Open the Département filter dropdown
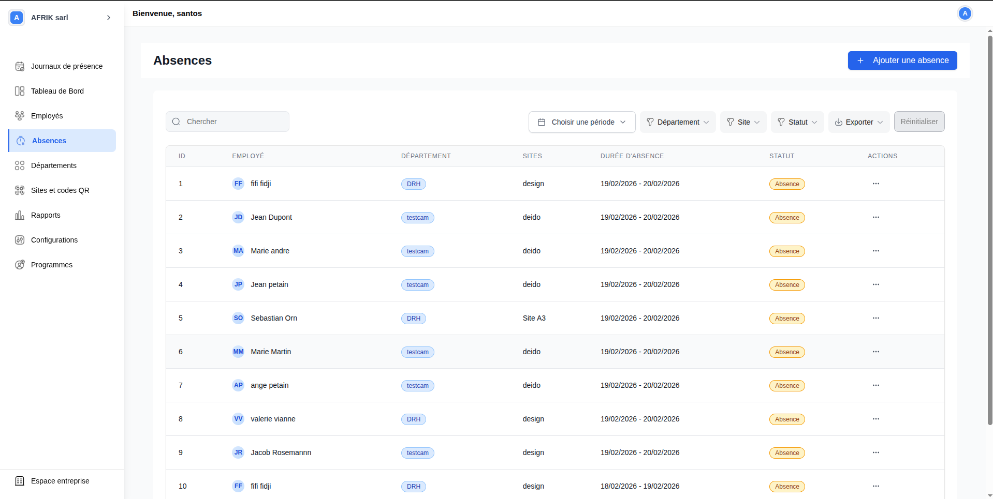The image size is (993, 499). tap(677, 122)
